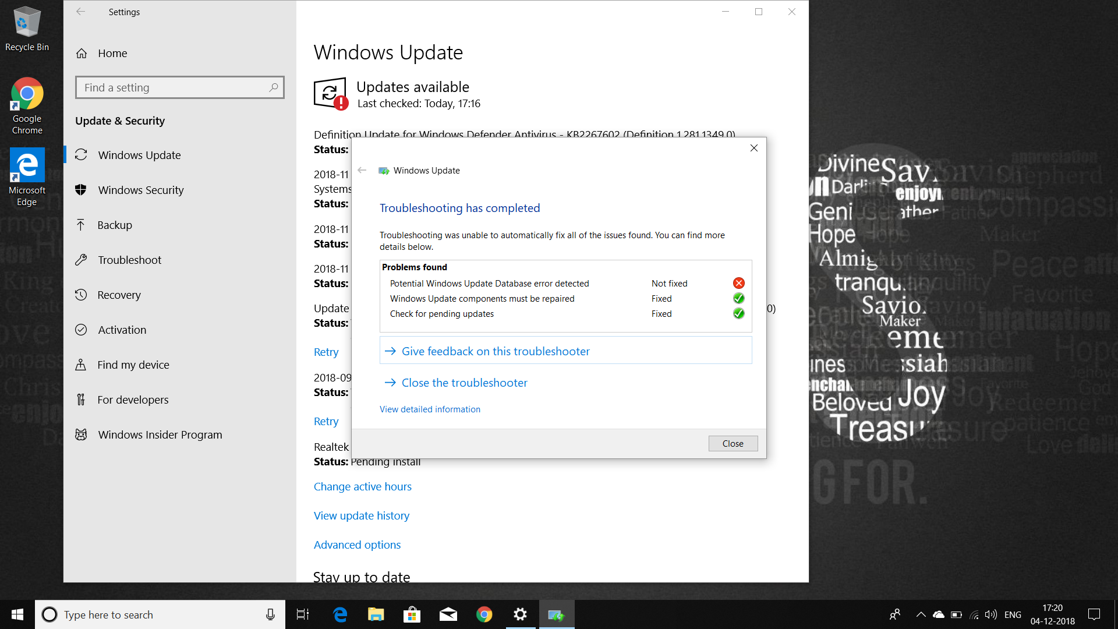Click green check icon for pending updates

point(739,313)
